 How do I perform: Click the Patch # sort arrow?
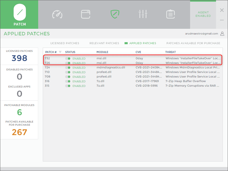click(x=60, y=52)
